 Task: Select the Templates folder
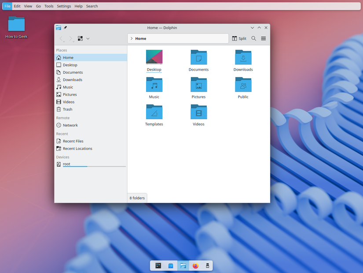coord(154,112)
